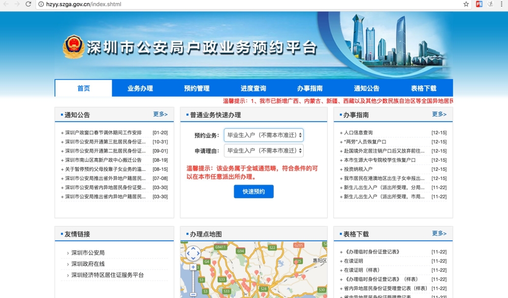Viewport: 508px width, 298px height.
Task: Click 更多 in 表格下载 panel
Action: point(439,233)
